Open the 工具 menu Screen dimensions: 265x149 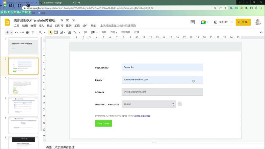[77, 26]
